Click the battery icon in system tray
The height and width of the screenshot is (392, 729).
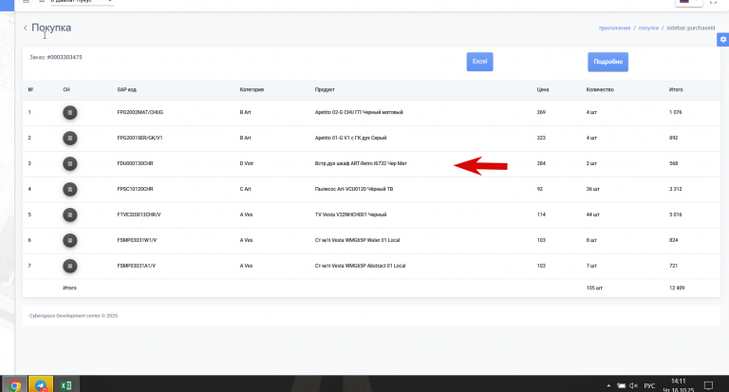(x=621, y=385)
